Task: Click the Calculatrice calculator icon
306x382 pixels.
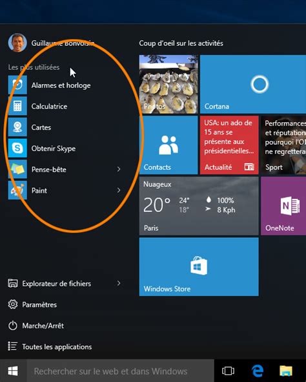Action: click(x=17, y=106)
